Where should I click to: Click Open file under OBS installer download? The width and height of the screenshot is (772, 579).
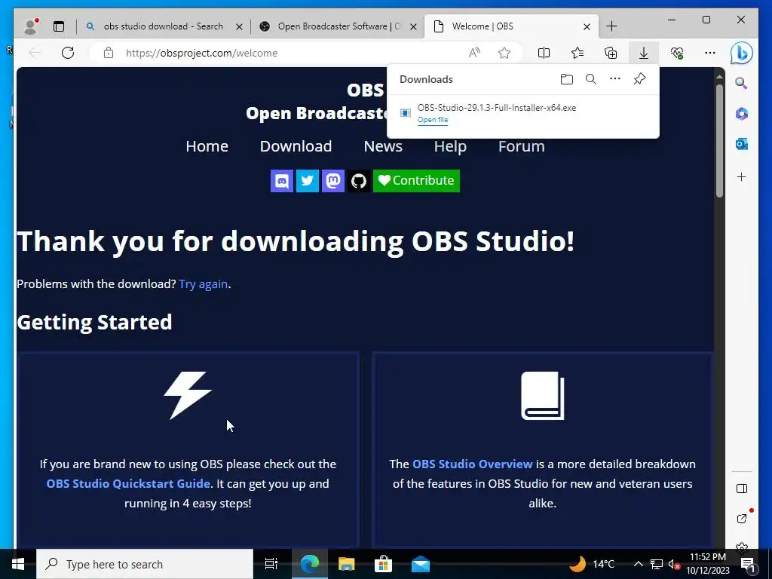(433, 120)
